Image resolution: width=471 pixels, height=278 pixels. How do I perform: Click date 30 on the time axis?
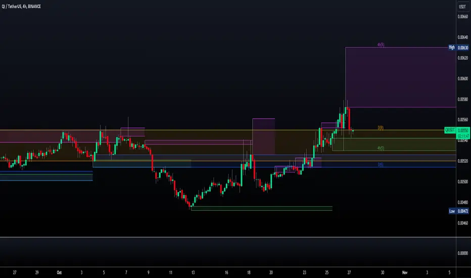pyautogui.click(x=383, y=272)
